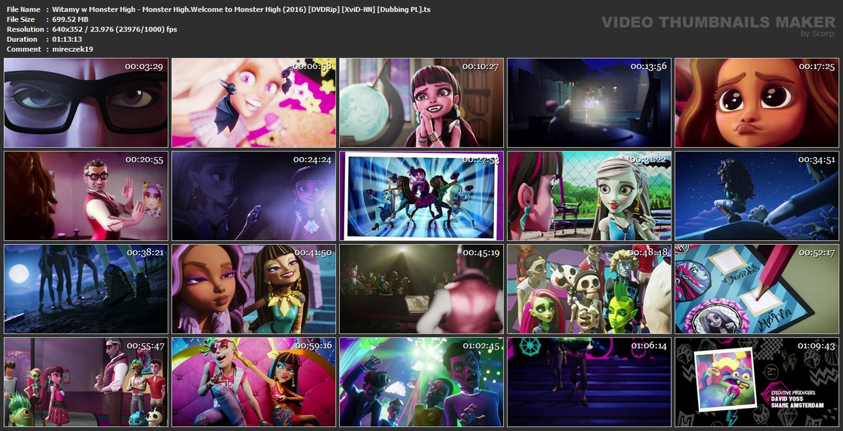843x431 pixels.
Task: Click the file name text ending in .ts
Action: 241,10
